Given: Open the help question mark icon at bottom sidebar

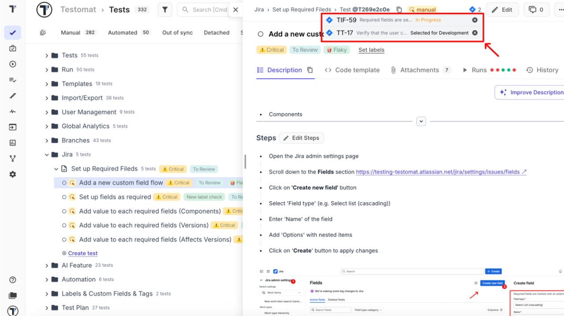Looking at the screenshot, I should click(12, 280).
